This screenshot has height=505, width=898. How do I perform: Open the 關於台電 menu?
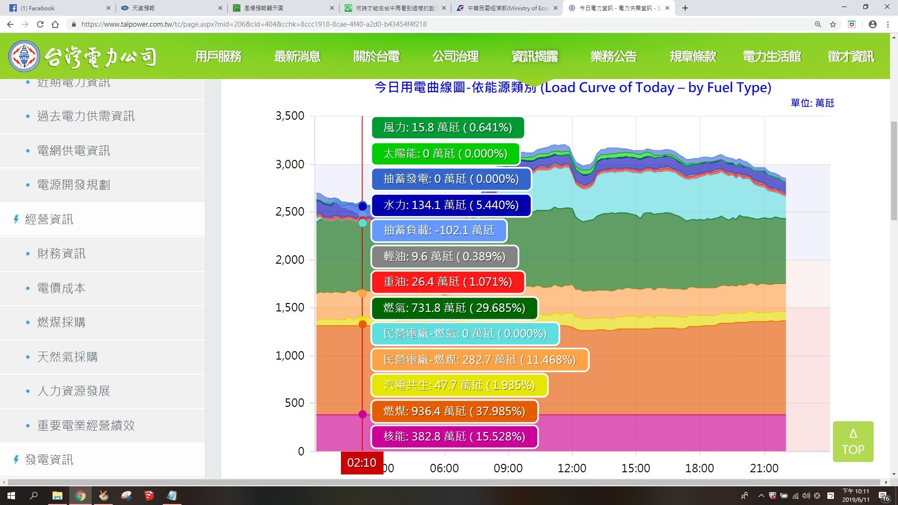[x=377, y=57]
